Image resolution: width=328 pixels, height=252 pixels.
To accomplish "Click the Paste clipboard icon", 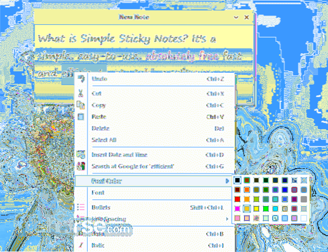I will (81, 117).
